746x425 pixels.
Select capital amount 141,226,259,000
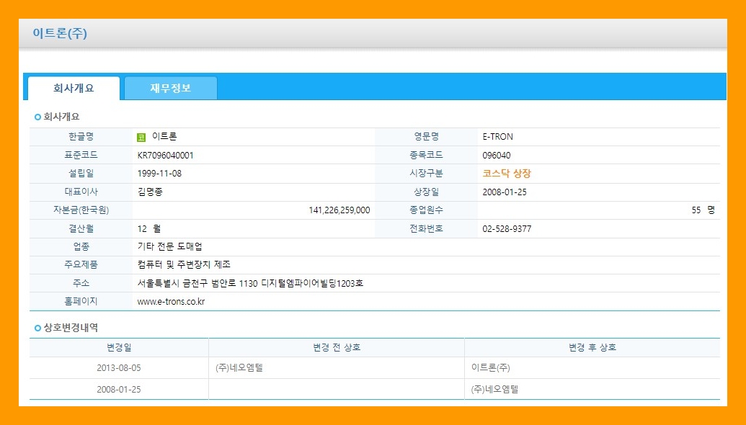[339, 210]
